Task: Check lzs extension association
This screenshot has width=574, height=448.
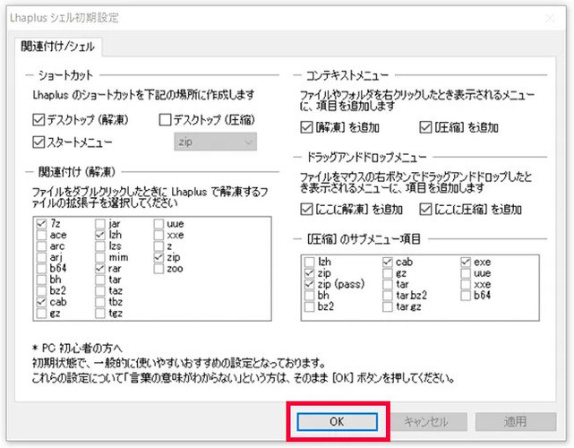Action: [100, 246]
